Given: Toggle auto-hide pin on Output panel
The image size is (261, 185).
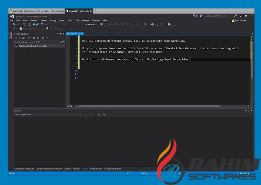Looking at the screenshot, I should pos(249,111).
